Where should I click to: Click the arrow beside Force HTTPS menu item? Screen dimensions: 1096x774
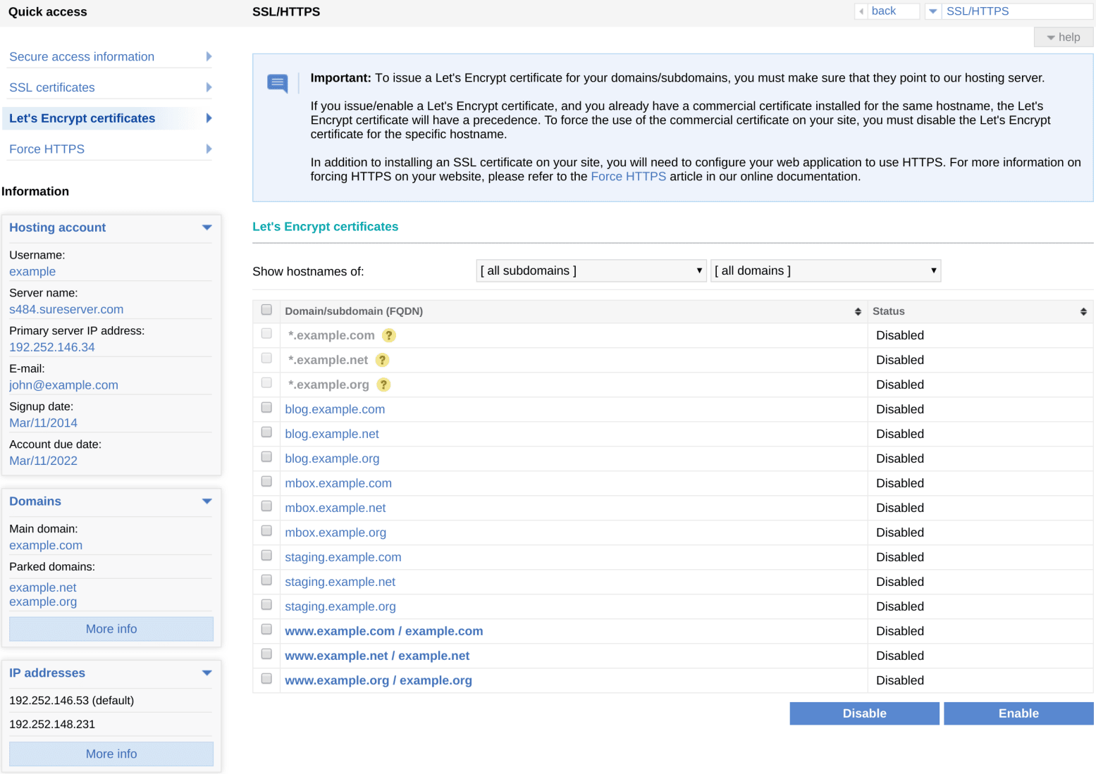[x=209, y=149]
